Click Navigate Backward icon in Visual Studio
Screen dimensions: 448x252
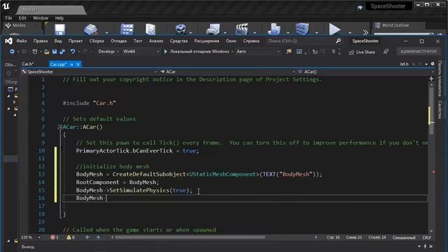(x=12, y=52)
